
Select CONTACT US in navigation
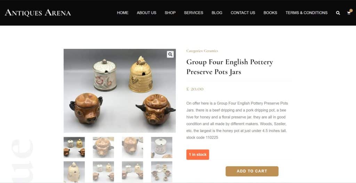coord(243,13)
